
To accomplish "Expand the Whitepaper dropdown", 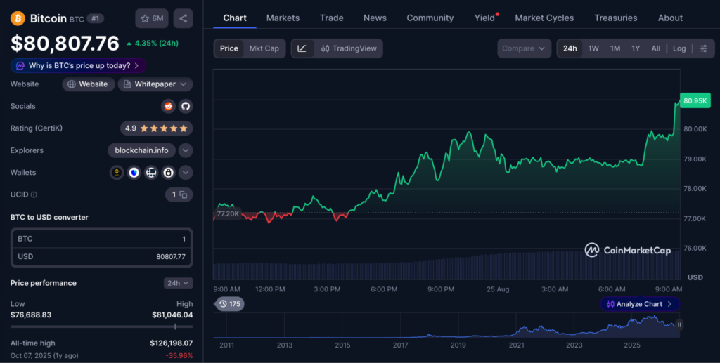I will tap(155, 84).
